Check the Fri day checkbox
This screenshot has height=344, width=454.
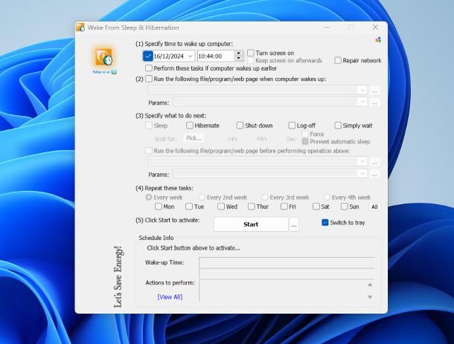284,207
